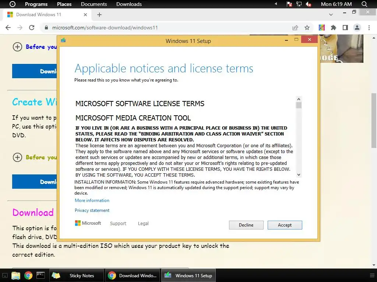Go forward in the Chrome browser
Screen dimensions: 377x282
click(x=20, y=28)
